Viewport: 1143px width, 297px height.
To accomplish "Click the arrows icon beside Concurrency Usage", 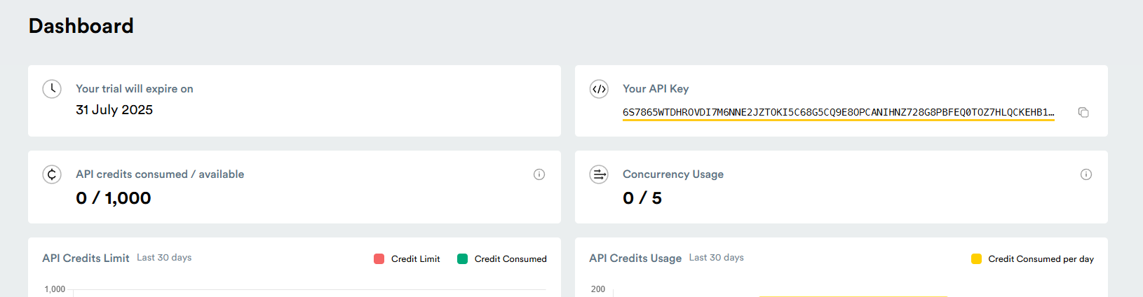I will point(599,174).
